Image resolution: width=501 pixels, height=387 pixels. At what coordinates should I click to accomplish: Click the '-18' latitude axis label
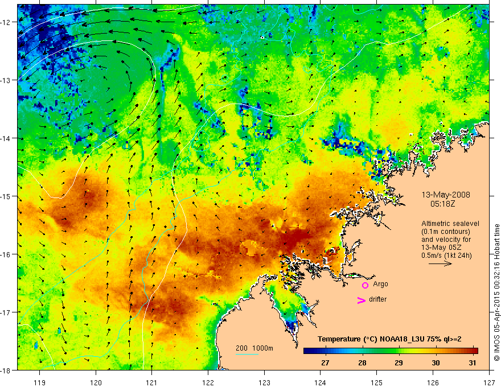[6, 370]
